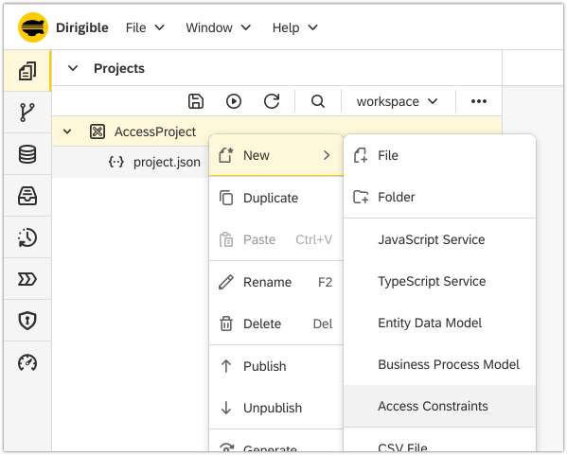The width and height of the screenshot is (567, 455).
Task: Collapse the AccessProject tree node
Action: pos(67,131)
